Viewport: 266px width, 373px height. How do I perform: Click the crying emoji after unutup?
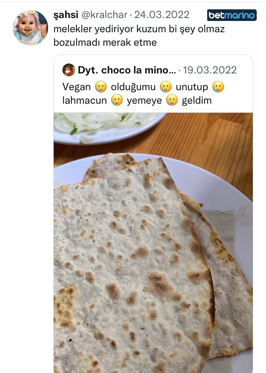(x=218, y=87)
